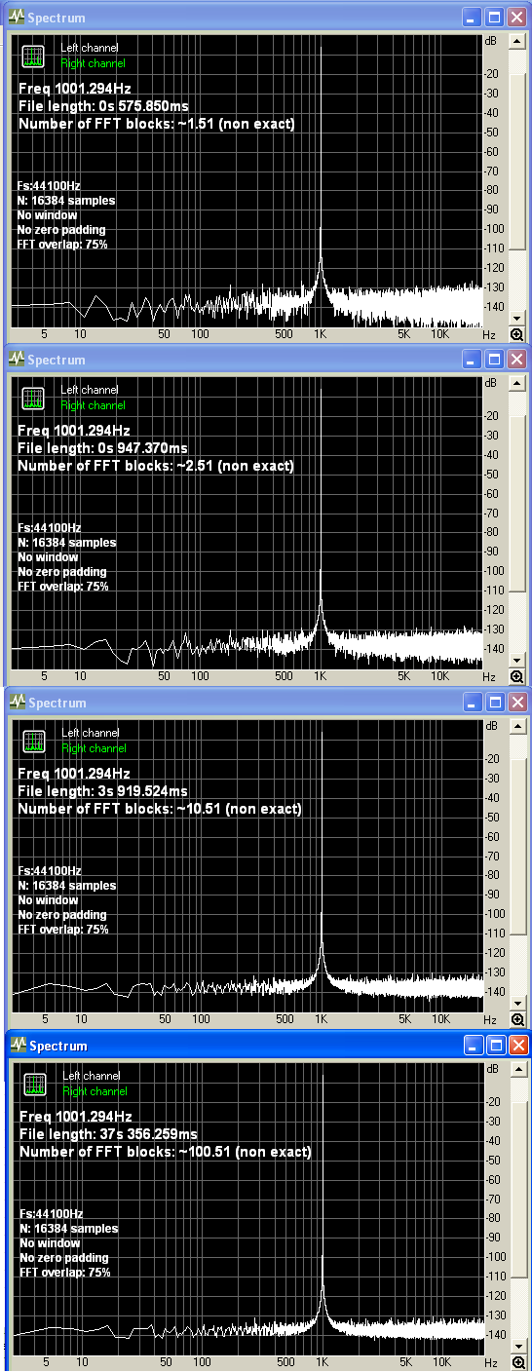Click "Right channel" legend in the 3s 919.524ms window
Viewport: 532px width, 1372px height.
93,748
